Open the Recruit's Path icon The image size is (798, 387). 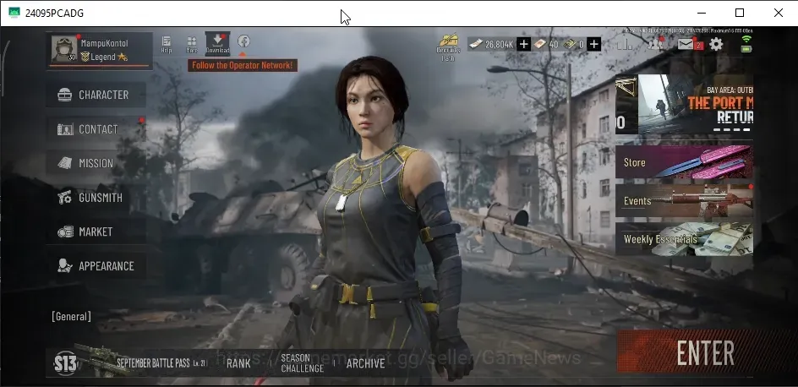tap(448, 47)
